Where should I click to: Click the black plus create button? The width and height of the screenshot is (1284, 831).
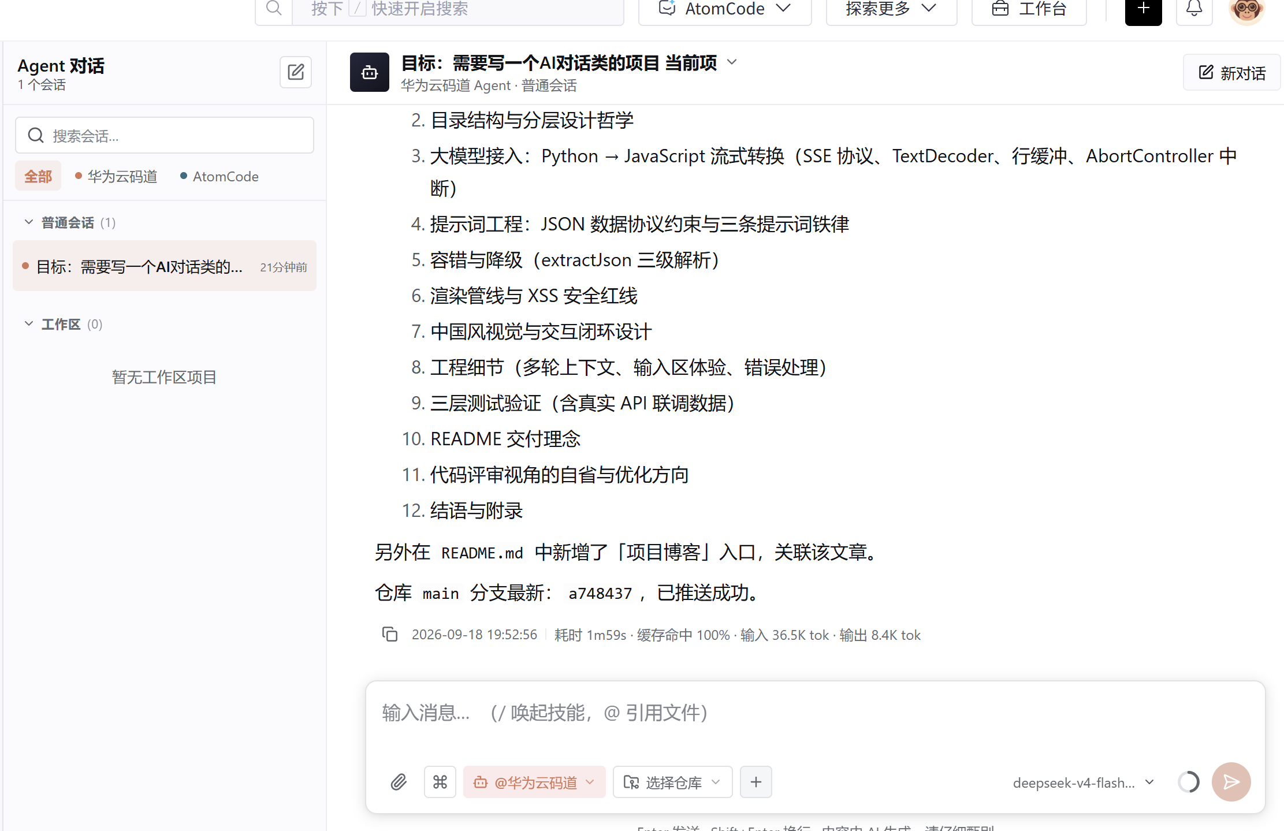point(1143,10)
